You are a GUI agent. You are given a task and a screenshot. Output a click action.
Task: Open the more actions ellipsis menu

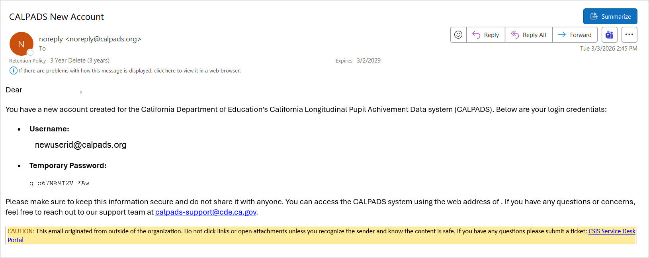[629, 35]
